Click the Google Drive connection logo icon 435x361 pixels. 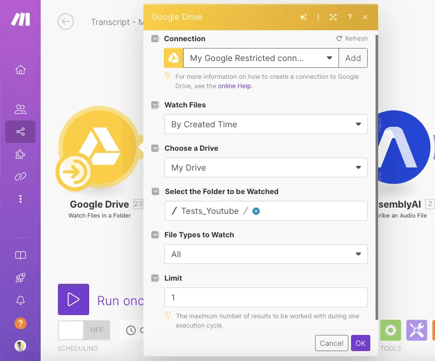(173, 58)
